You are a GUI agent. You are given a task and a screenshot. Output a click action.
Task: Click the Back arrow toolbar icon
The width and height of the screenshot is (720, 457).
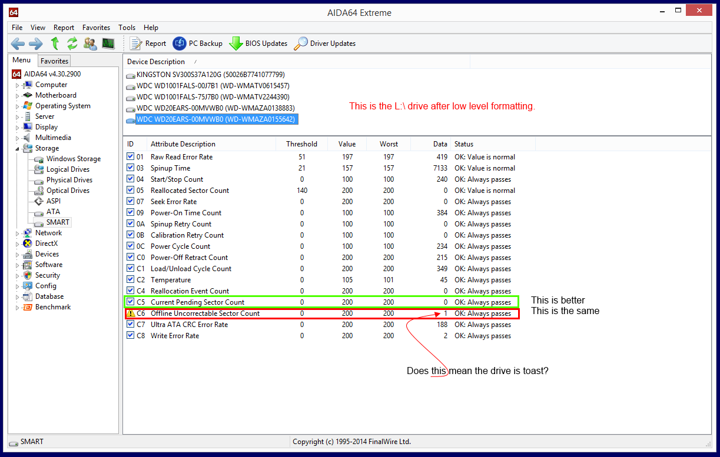pos(18,43)
